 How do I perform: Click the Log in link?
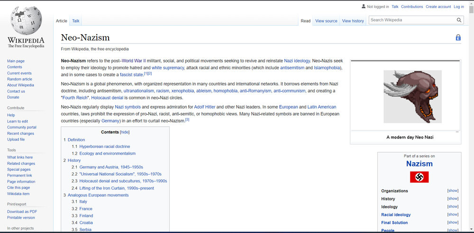458,7
